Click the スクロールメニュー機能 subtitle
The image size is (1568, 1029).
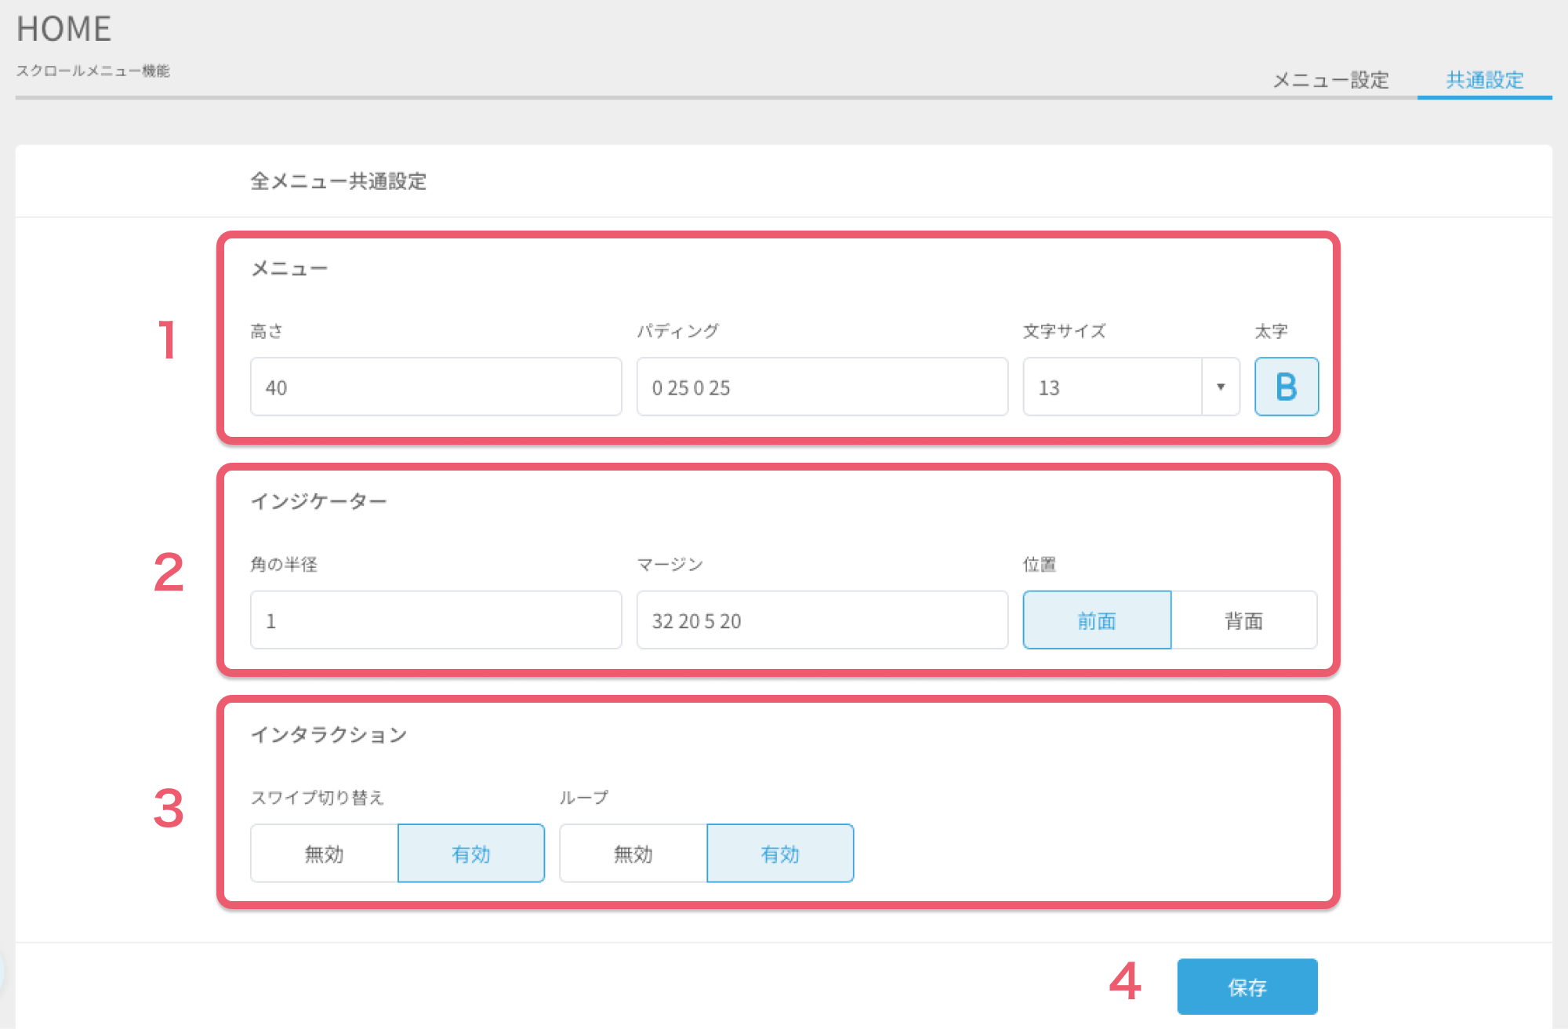click(x=93, y=71)
